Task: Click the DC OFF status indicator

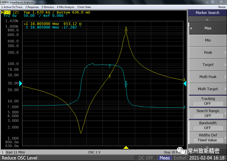Action: point(146,158)
